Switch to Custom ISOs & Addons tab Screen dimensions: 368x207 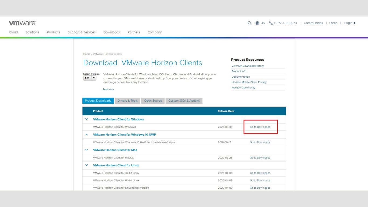(184, 101)
